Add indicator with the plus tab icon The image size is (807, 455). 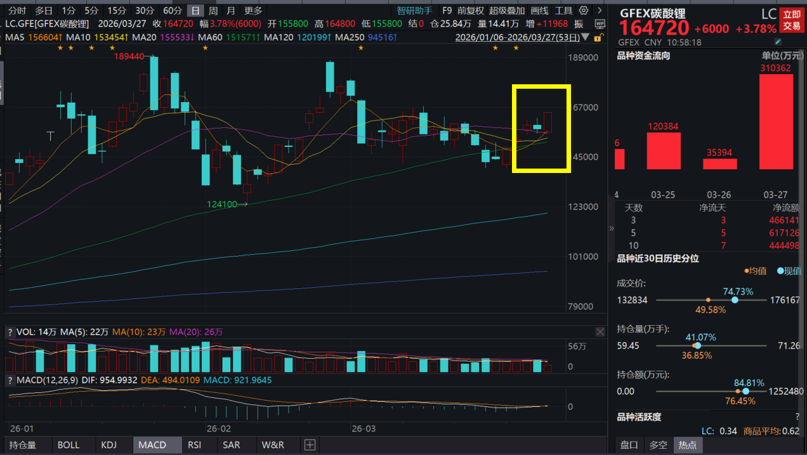(310, 445)
